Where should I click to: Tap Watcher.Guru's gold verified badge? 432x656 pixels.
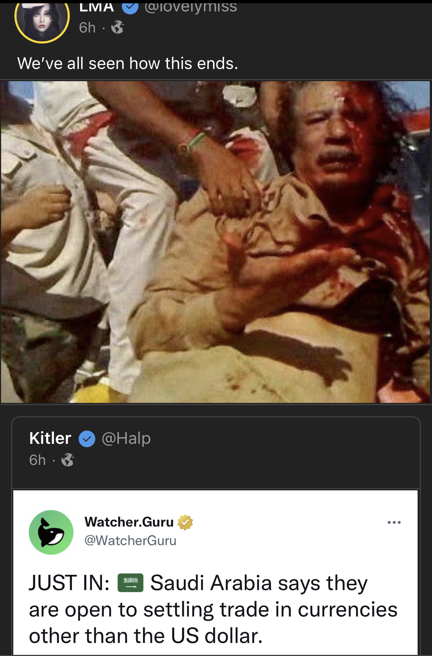click(x=185, y=522)
